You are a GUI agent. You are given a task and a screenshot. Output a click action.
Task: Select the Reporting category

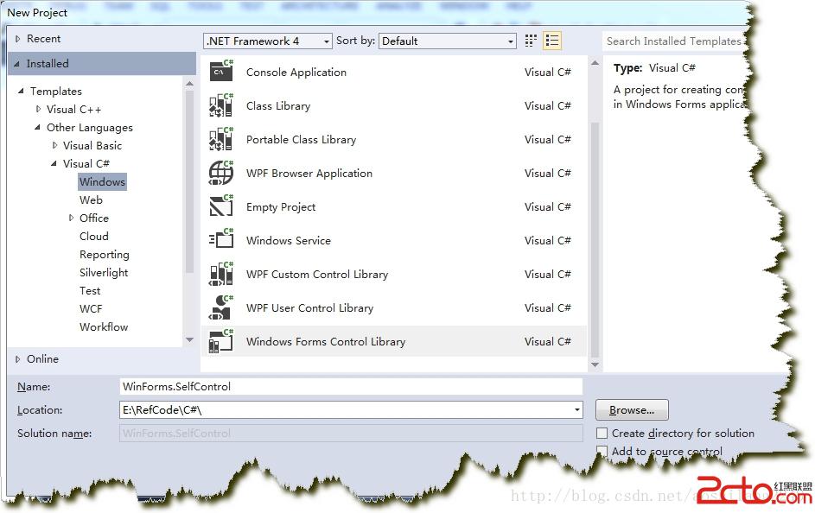tap(105, 255)
